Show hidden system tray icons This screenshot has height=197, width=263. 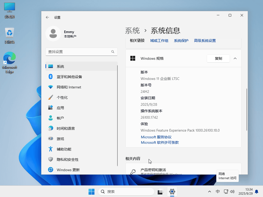pyautogui.click(x=209, y=192)
